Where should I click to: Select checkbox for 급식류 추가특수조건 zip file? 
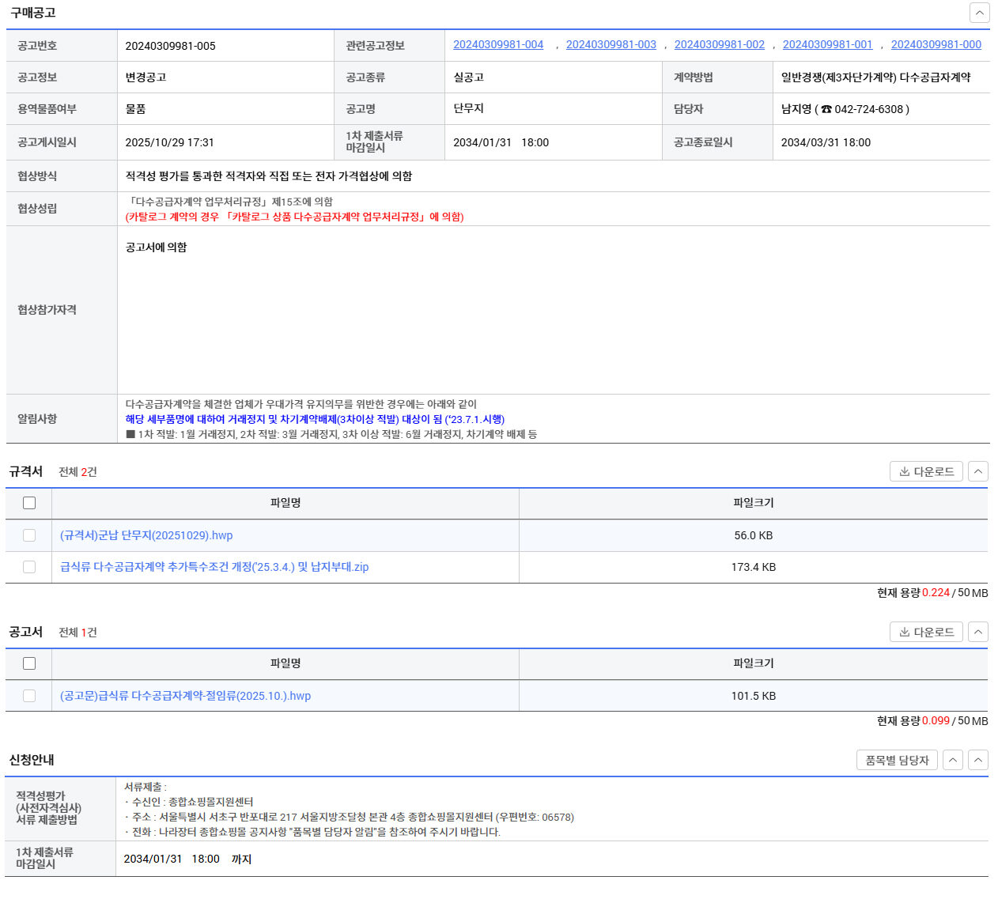(x=29, y=568)
